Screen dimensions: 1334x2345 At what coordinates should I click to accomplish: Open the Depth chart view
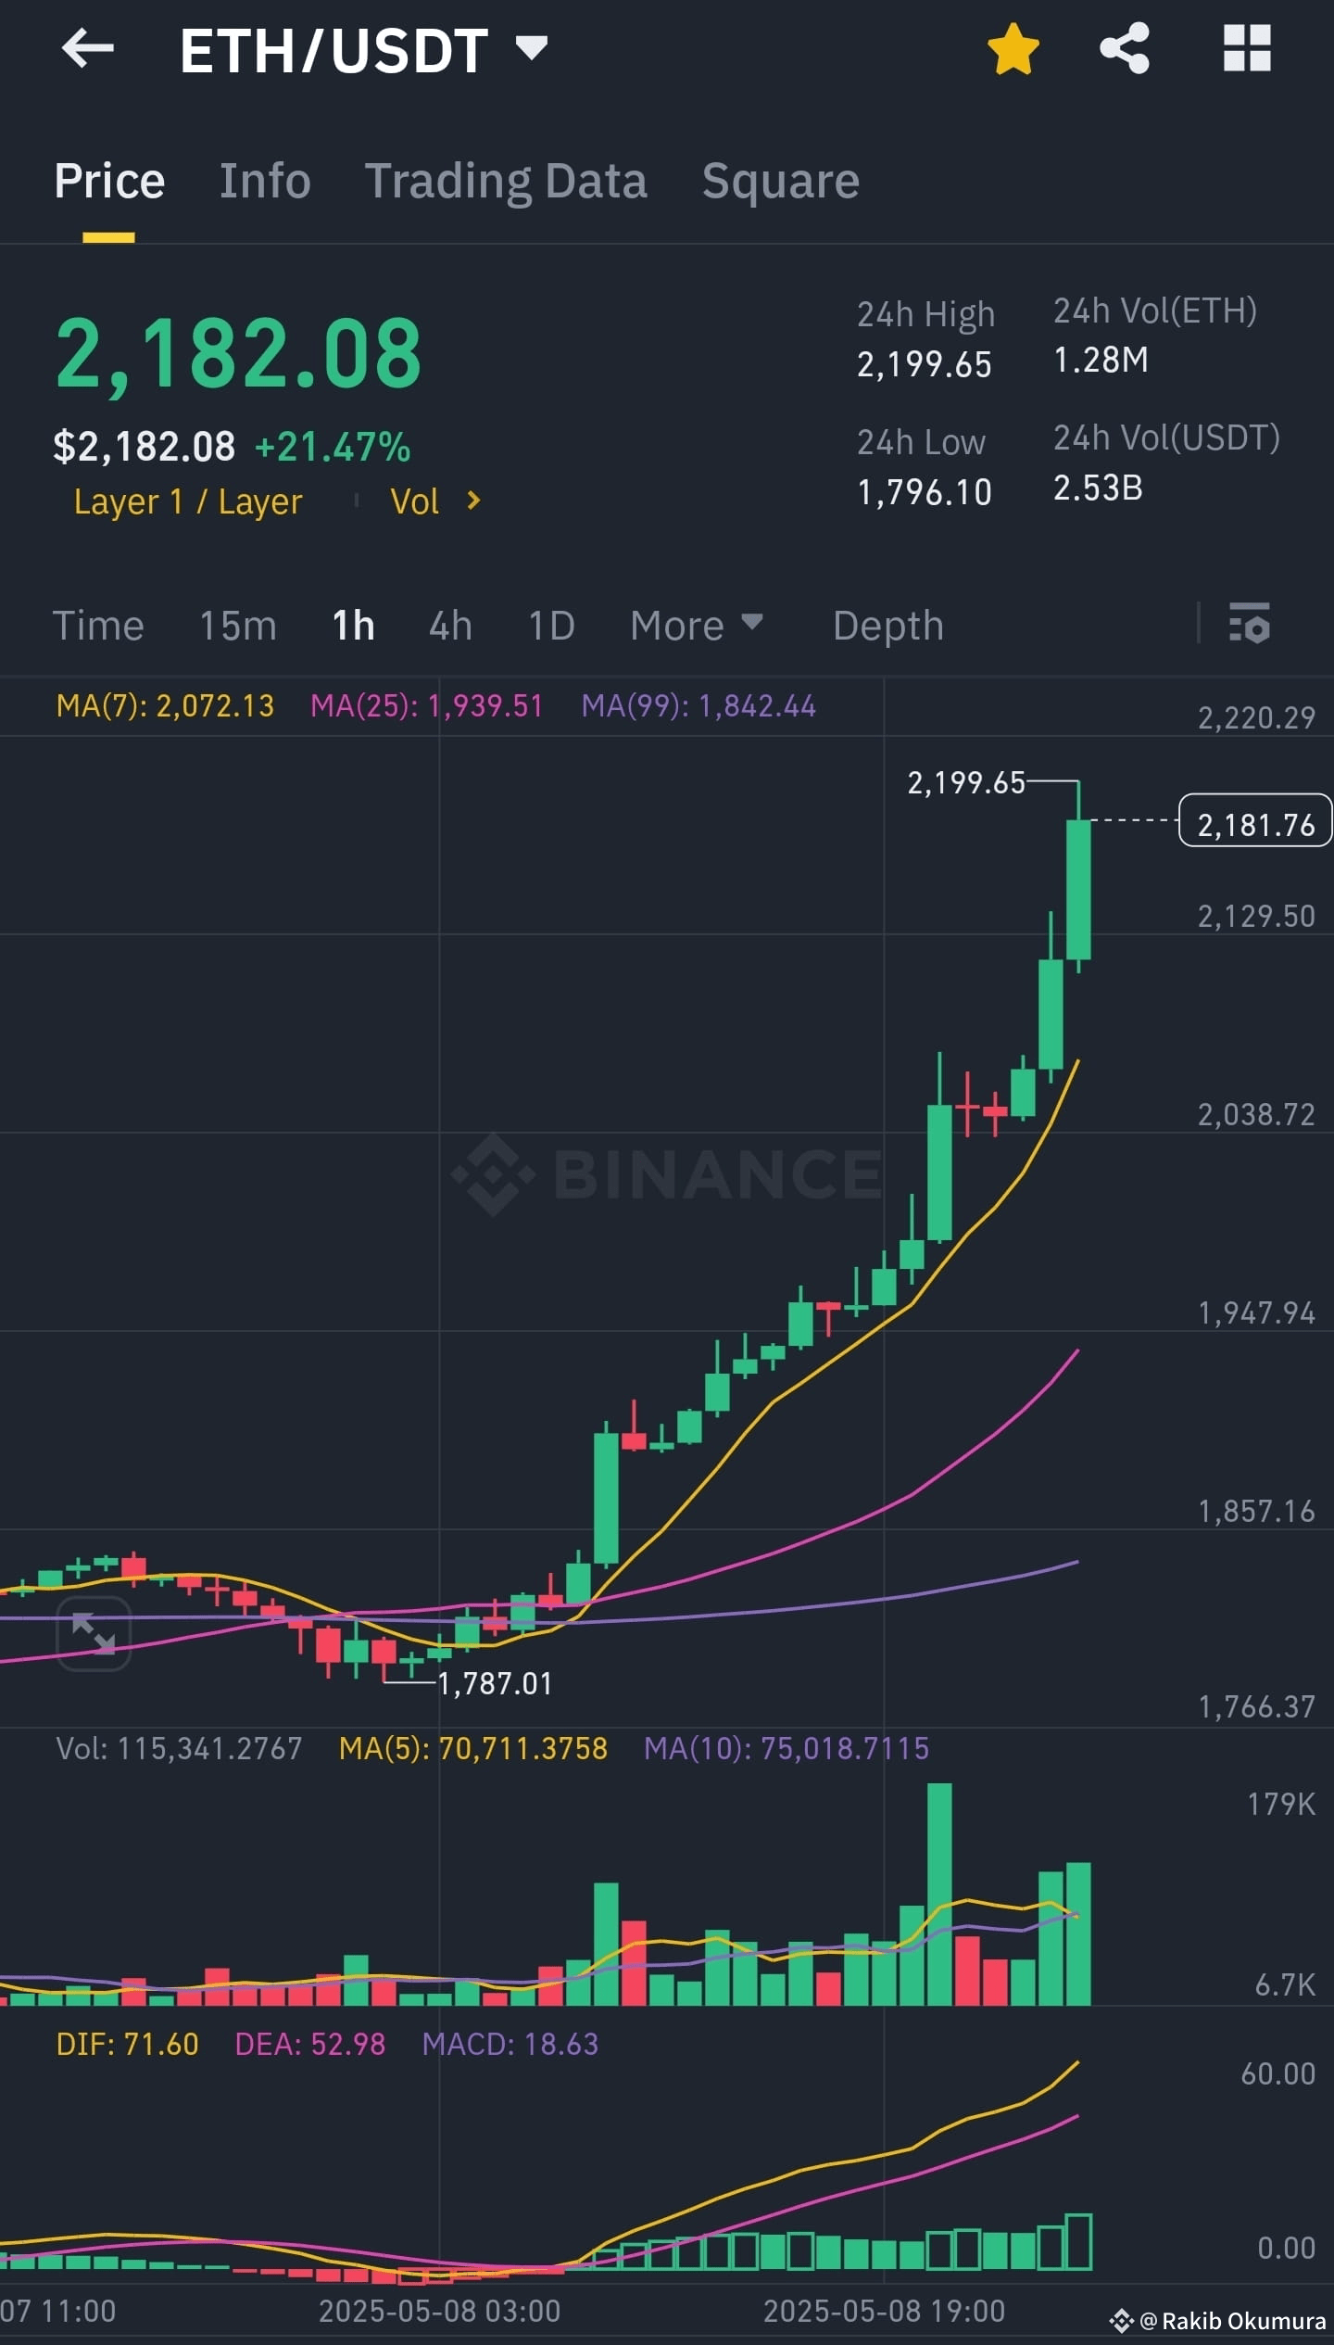point(888,626)
